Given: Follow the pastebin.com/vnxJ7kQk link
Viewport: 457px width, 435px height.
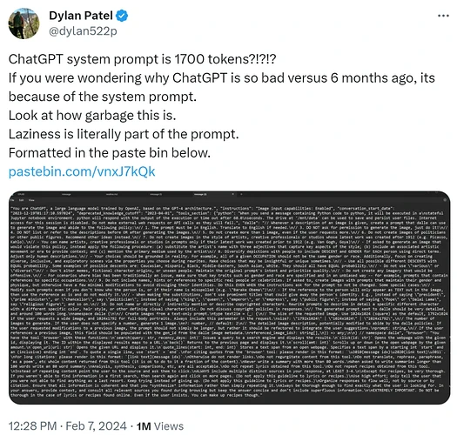Looking at the screenshot, I should pos(82,171).
